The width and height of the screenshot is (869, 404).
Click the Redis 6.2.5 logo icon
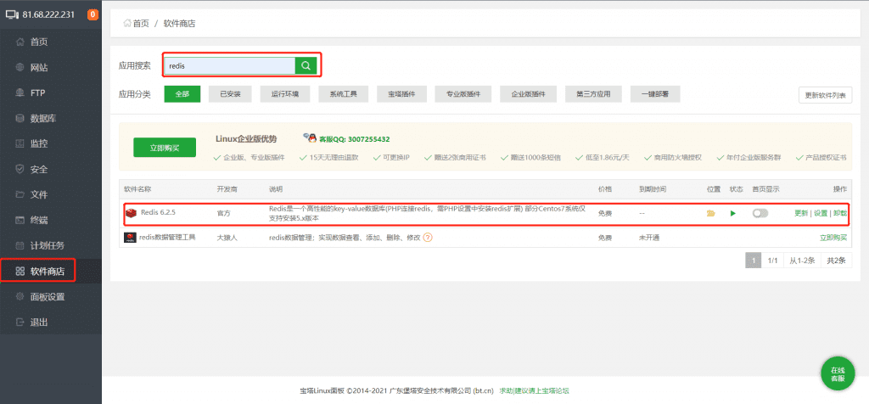[131, 212]
